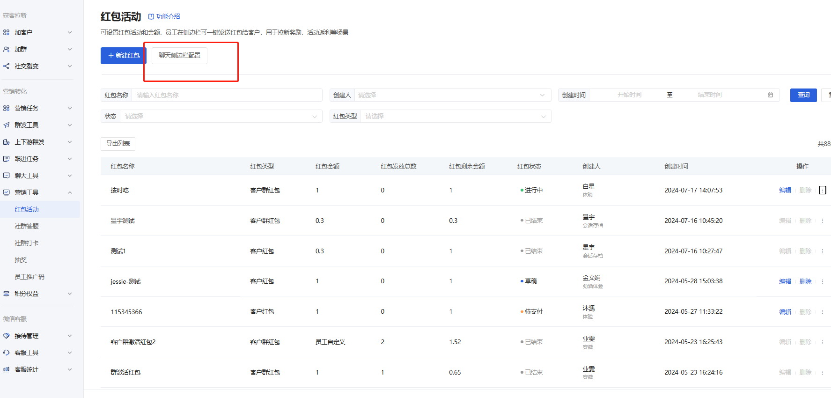Click the 接待管理 sidebar icon
This screenshot has height=398, width=831.
coord(6,336)
